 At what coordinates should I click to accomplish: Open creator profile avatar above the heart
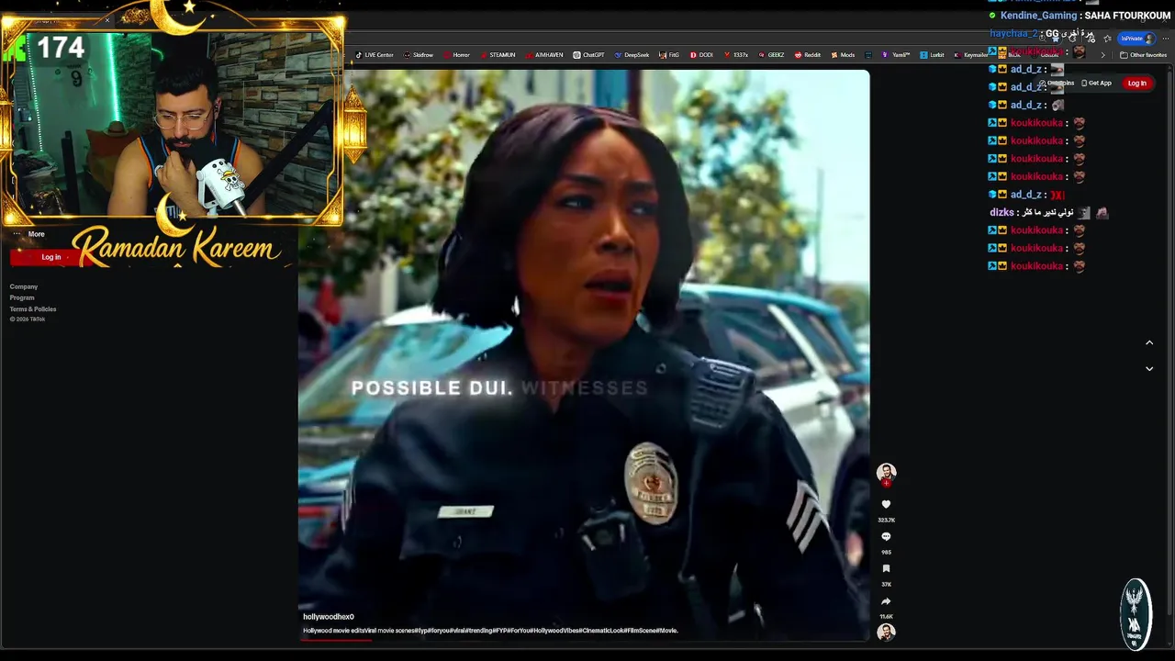pos(886,472)
